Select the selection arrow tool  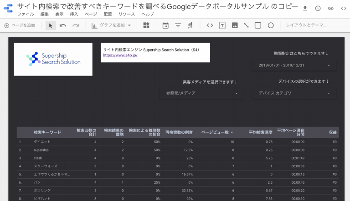click(x=51, y=25)
